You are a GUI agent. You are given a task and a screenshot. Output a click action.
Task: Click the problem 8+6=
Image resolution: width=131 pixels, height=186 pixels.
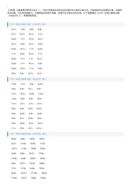click(x=14, y=139)
